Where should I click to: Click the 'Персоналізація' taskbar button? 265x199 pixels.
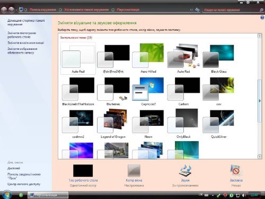point(48,195)
